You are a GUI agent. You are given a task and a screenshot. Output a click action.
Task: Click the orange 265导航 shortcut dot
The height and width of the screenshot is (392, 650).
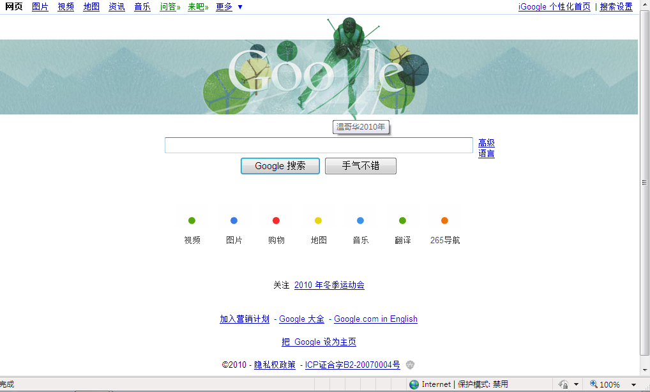tap(444, 220)
